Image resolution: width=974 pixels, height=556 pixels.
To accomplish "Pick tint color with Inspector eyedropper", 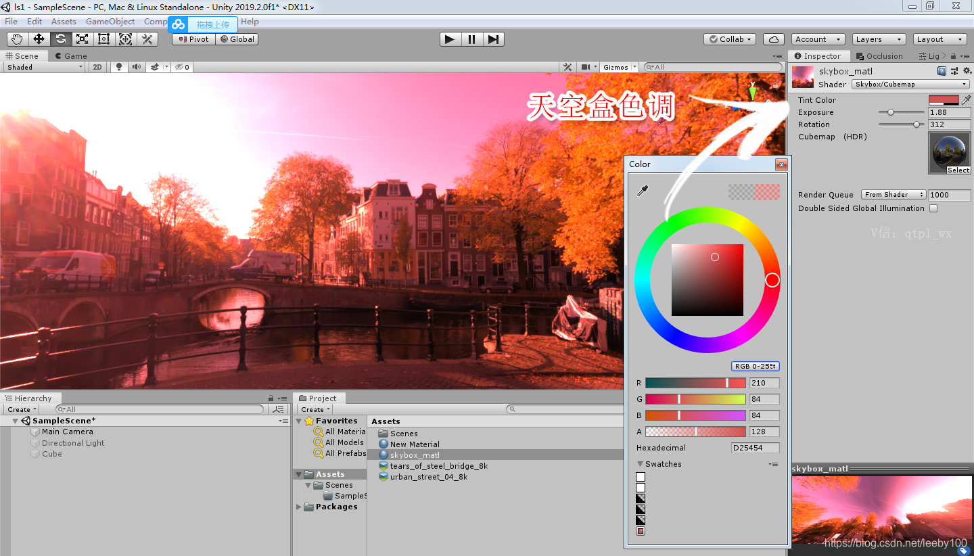I will [x=966, y=100].
